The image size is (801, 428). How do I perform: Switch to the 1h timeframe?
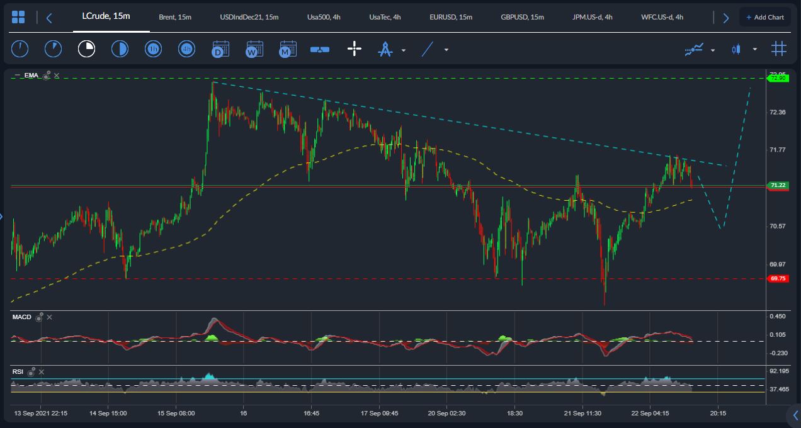pos(153,49)
